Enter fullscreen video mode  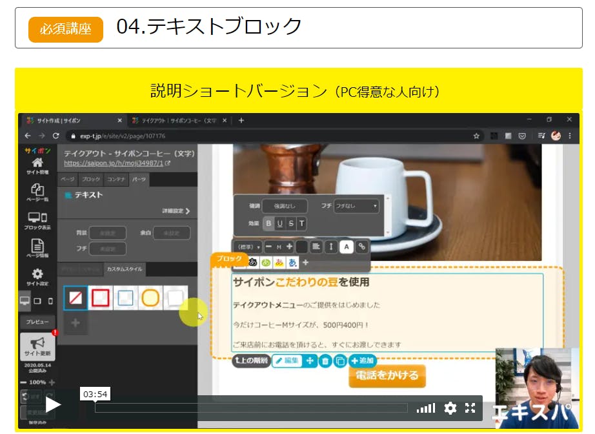click(470, 408)
